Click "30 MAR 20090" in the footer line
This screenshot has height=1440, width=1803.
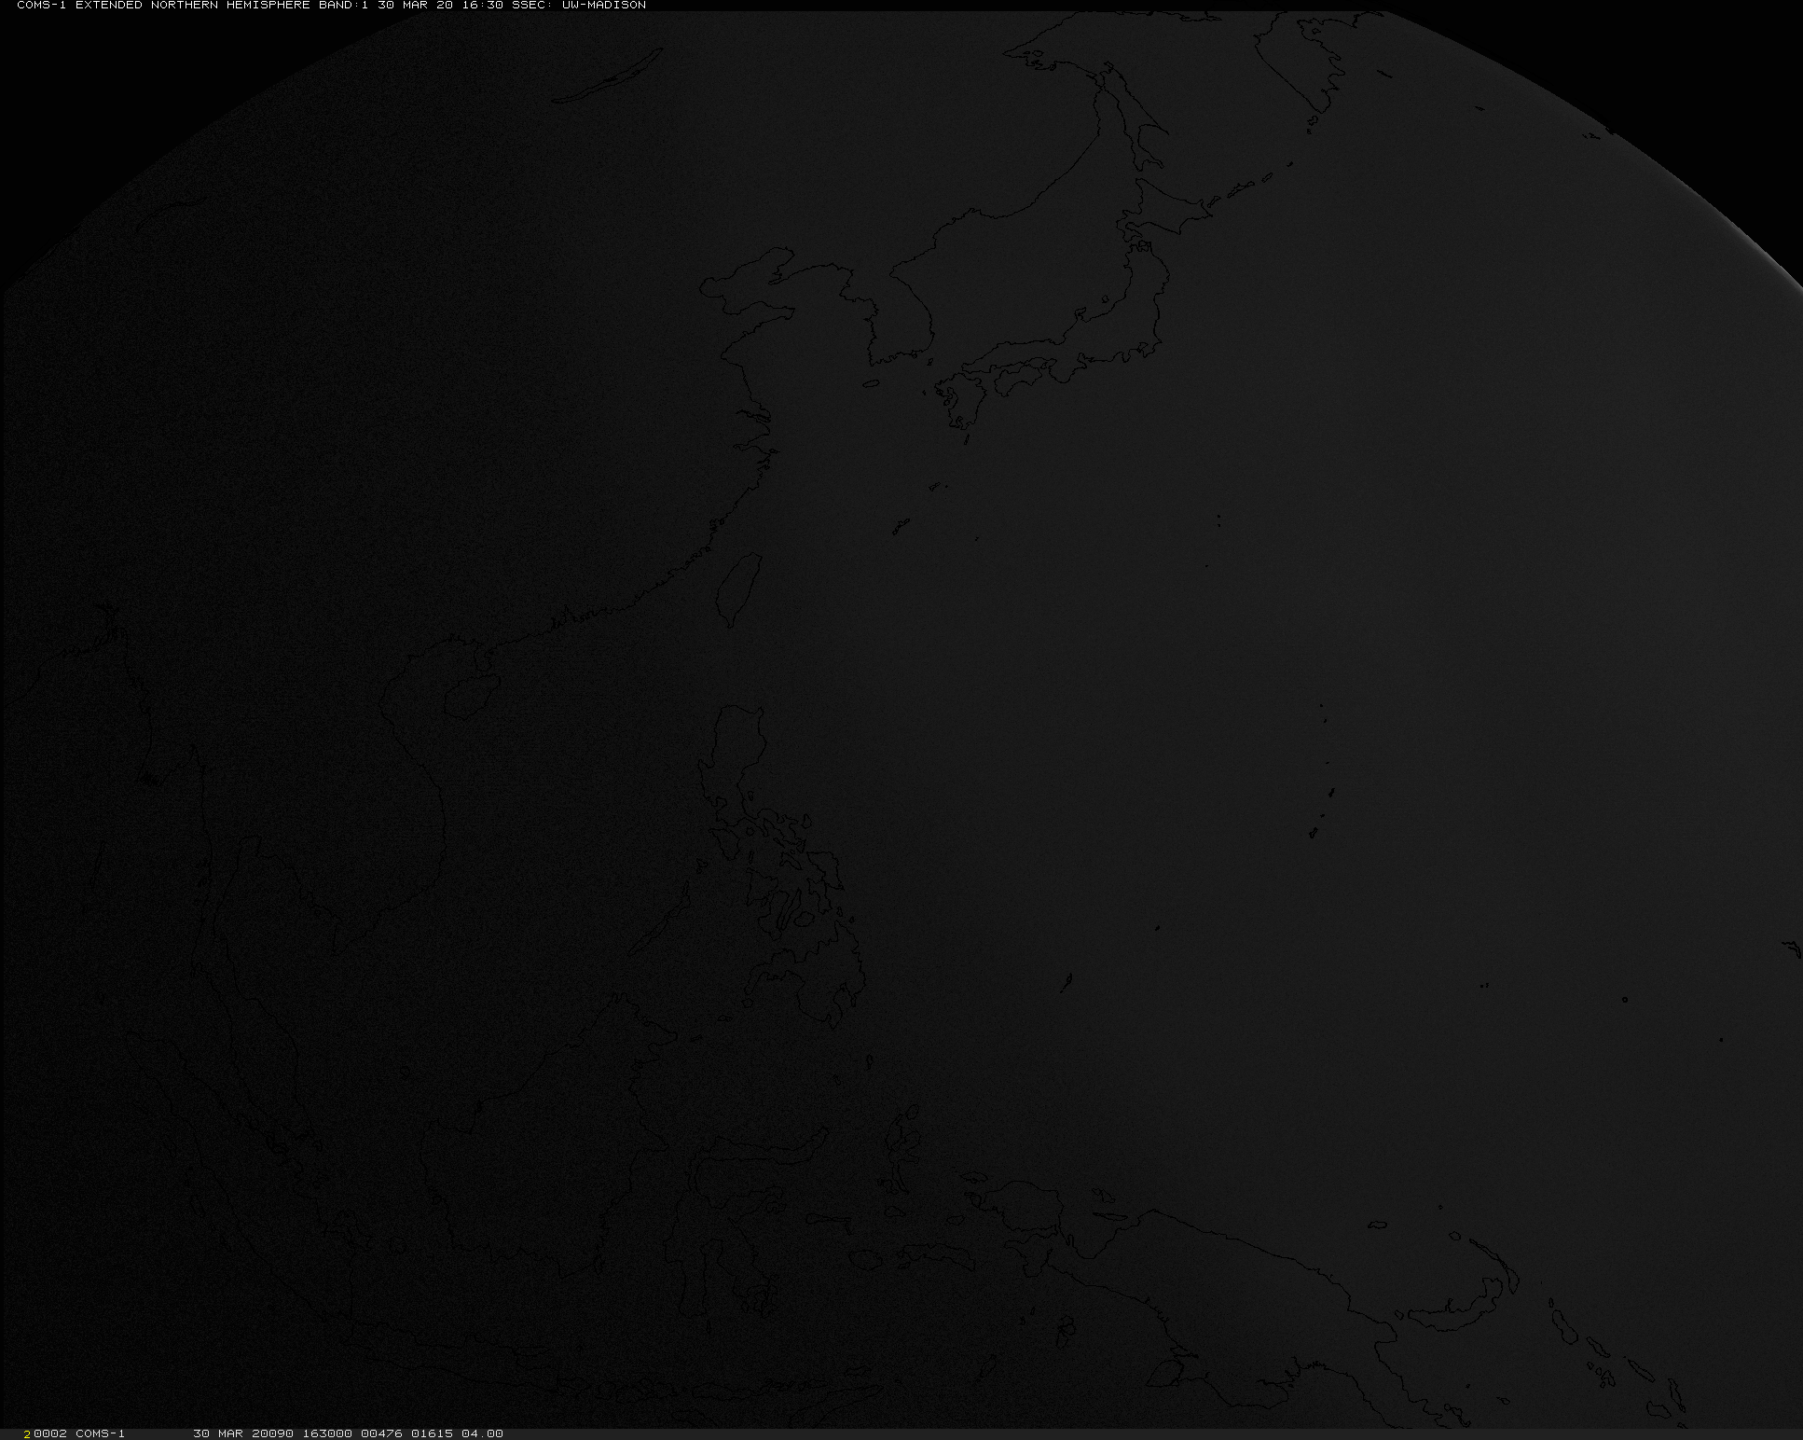coord(243,1433)
